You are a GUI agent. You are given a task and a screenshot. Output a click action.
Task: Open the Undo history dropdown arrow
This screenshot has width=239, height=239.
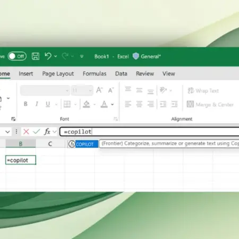coord(56,56)
